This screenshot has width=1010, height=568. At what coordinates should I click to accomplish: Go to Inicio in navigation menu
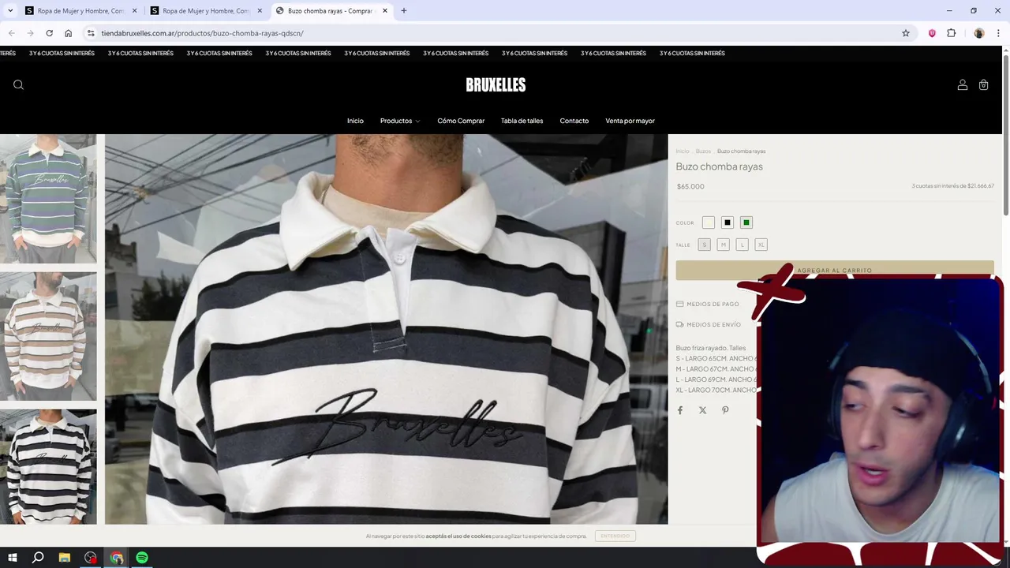pyautogui.click(x=355, y=121)
